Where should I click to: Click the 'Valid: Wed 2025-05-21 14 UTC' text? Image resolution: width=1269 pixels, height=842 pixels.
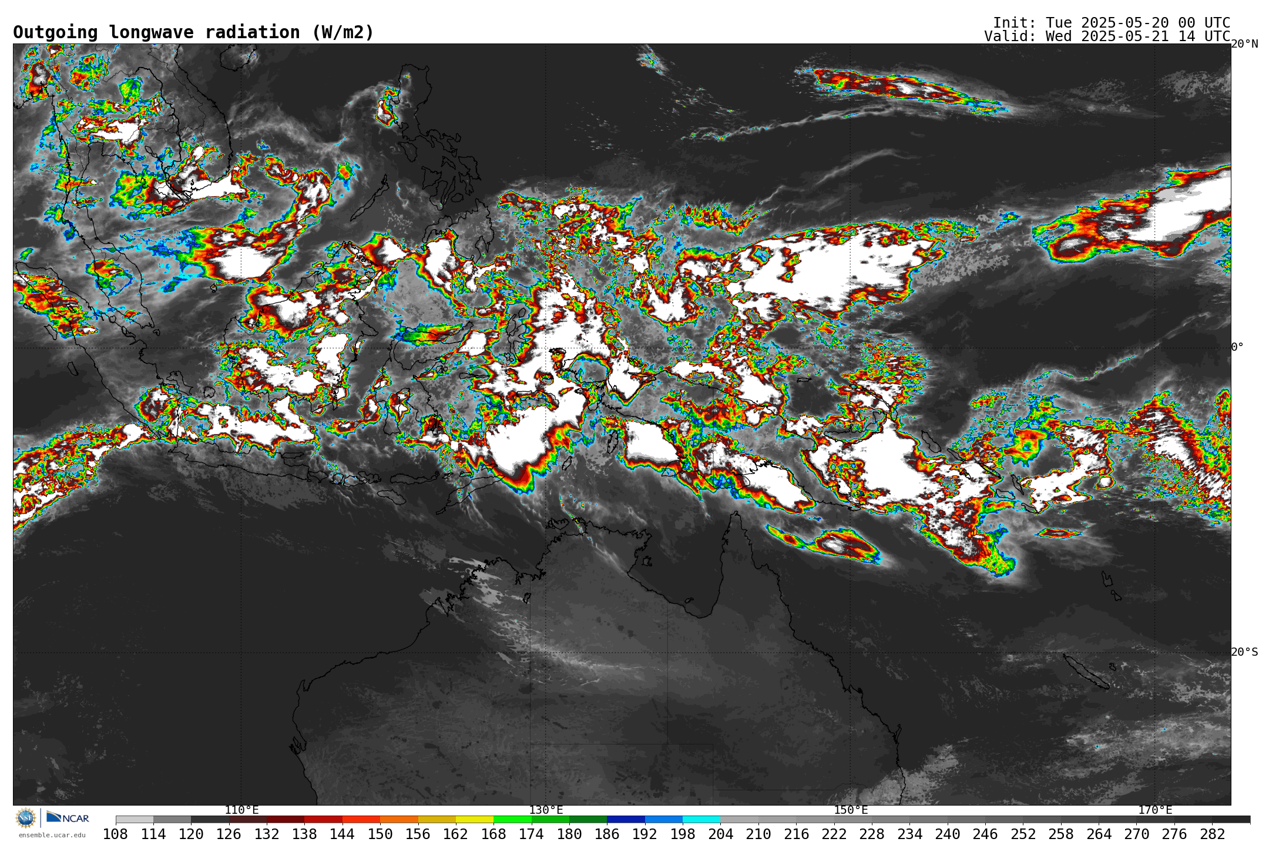1107,36
